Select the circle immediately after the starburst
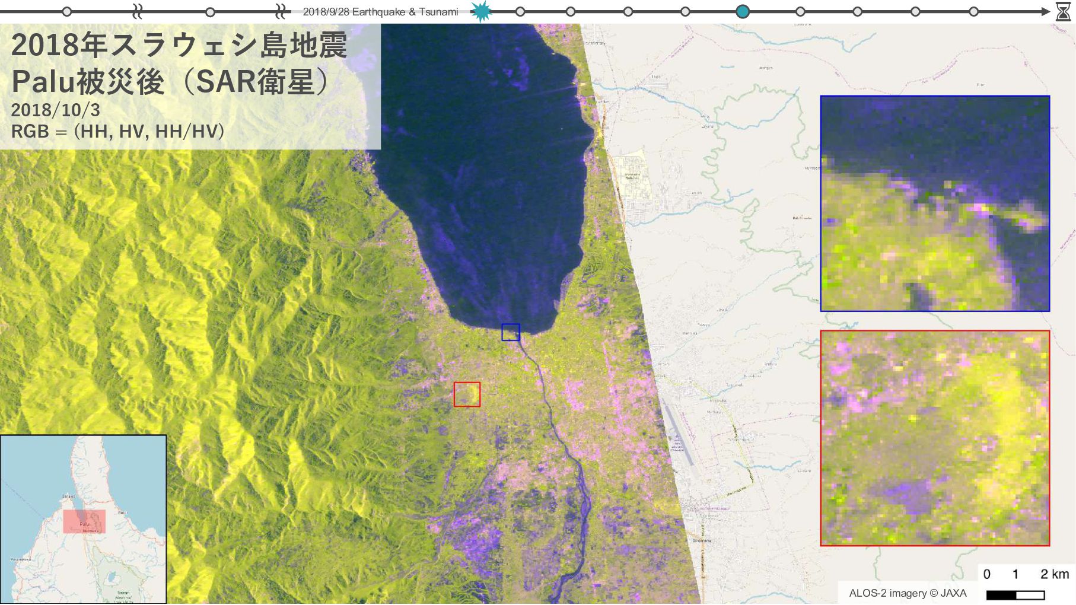The image size is (1076, 605). (520, 11)
